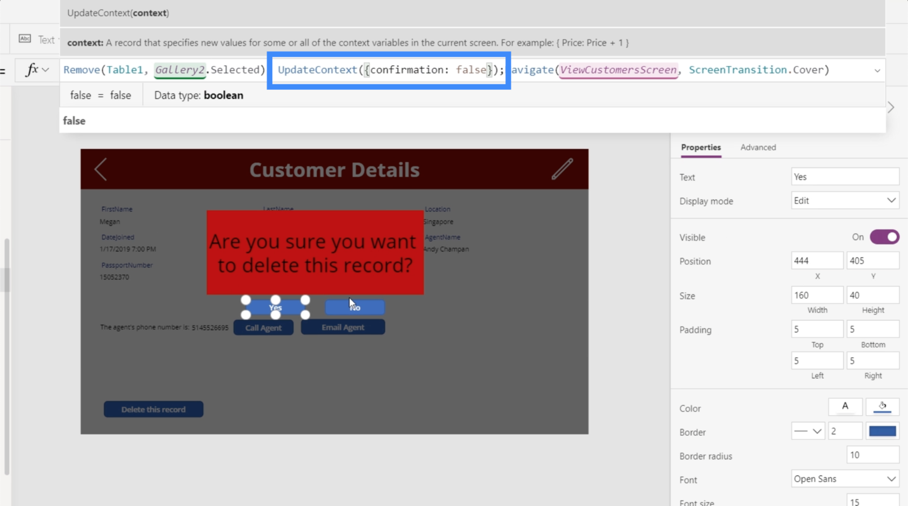Click the Customer Details header title
This screenshot has width=908, height=506.
(x=335, y=170)
